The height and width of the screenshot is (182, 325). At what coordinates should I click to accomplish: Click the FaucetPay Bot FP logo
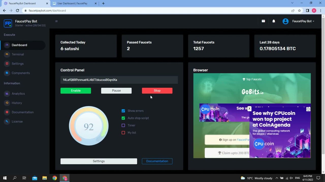[x=8, y=23]
